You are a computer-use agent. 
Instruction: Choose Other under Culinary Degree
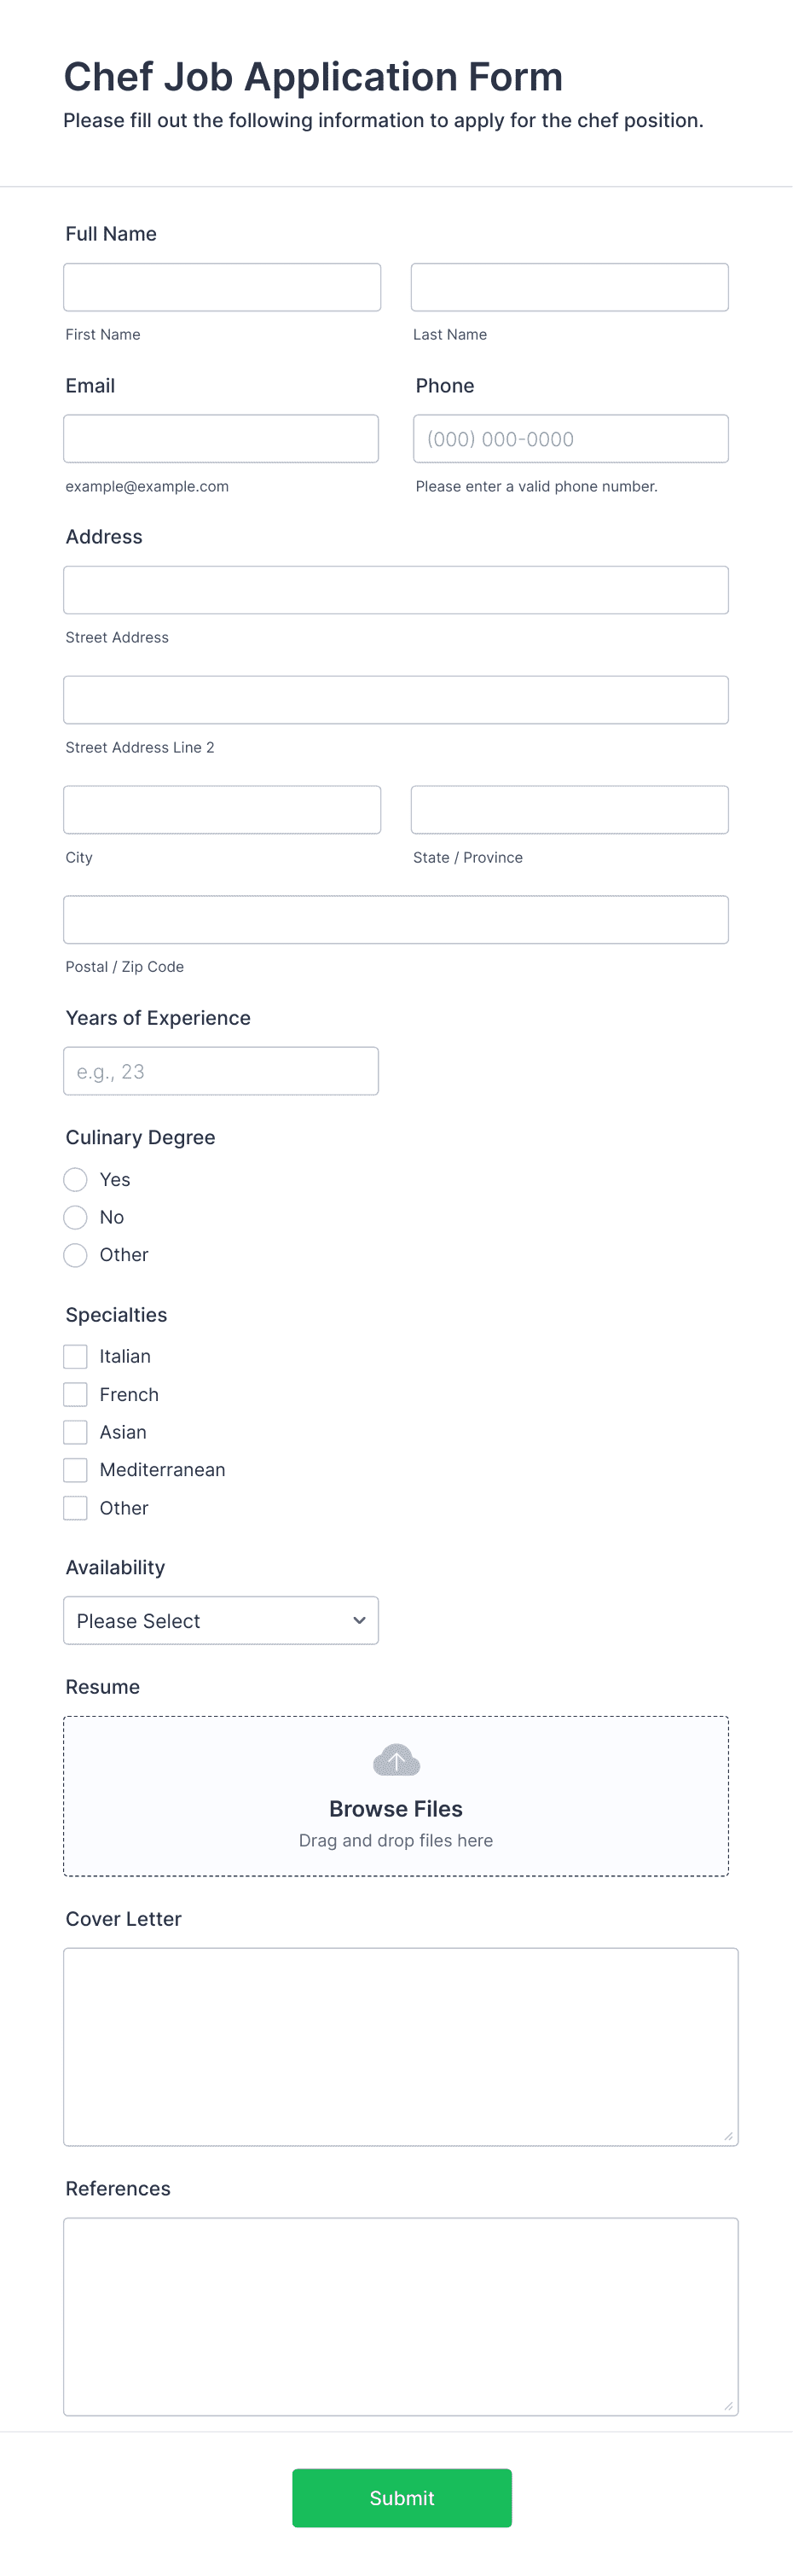click(75, 1255)
